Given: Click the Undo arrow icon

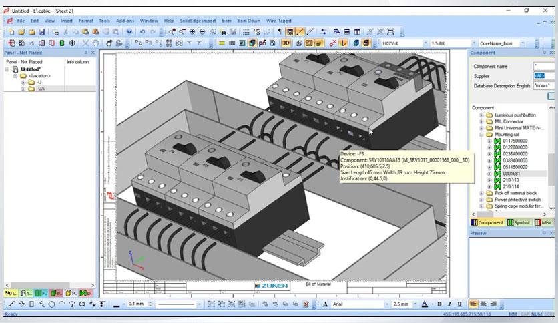Looking at the screenshot, I should [x=142, y=32].
